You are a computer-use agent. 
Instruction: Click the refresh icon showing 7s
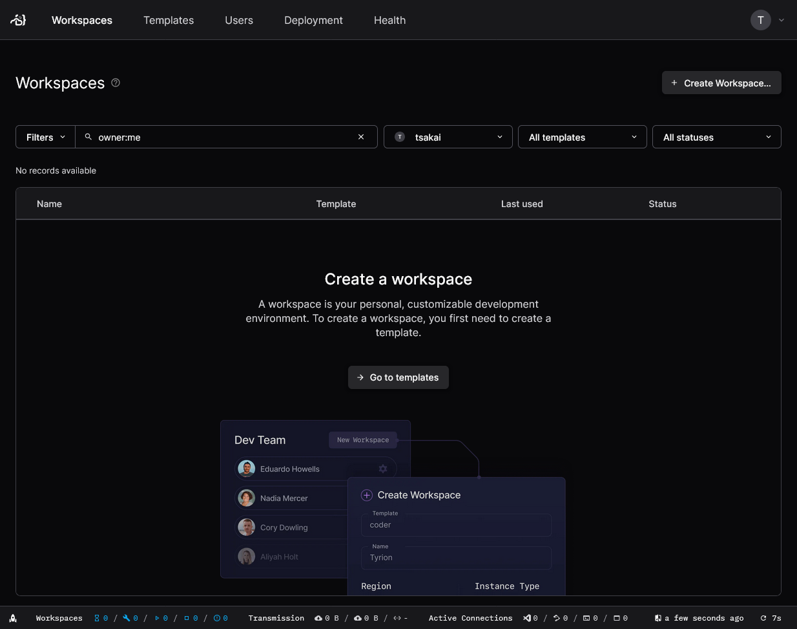[x=763, y=618]
